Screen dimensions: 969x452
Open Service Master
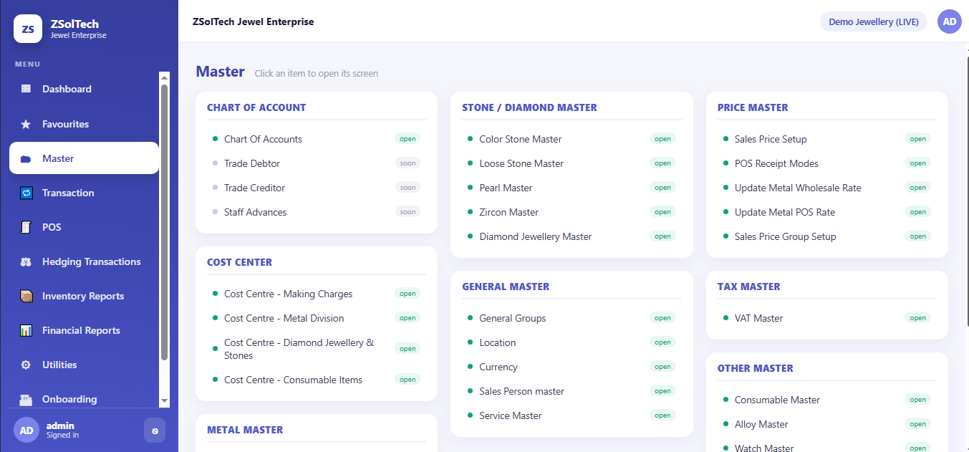click(572, 415)
